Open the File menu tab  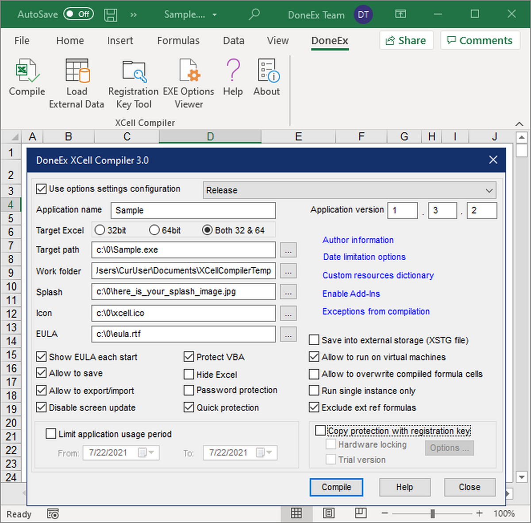(22, 41)
